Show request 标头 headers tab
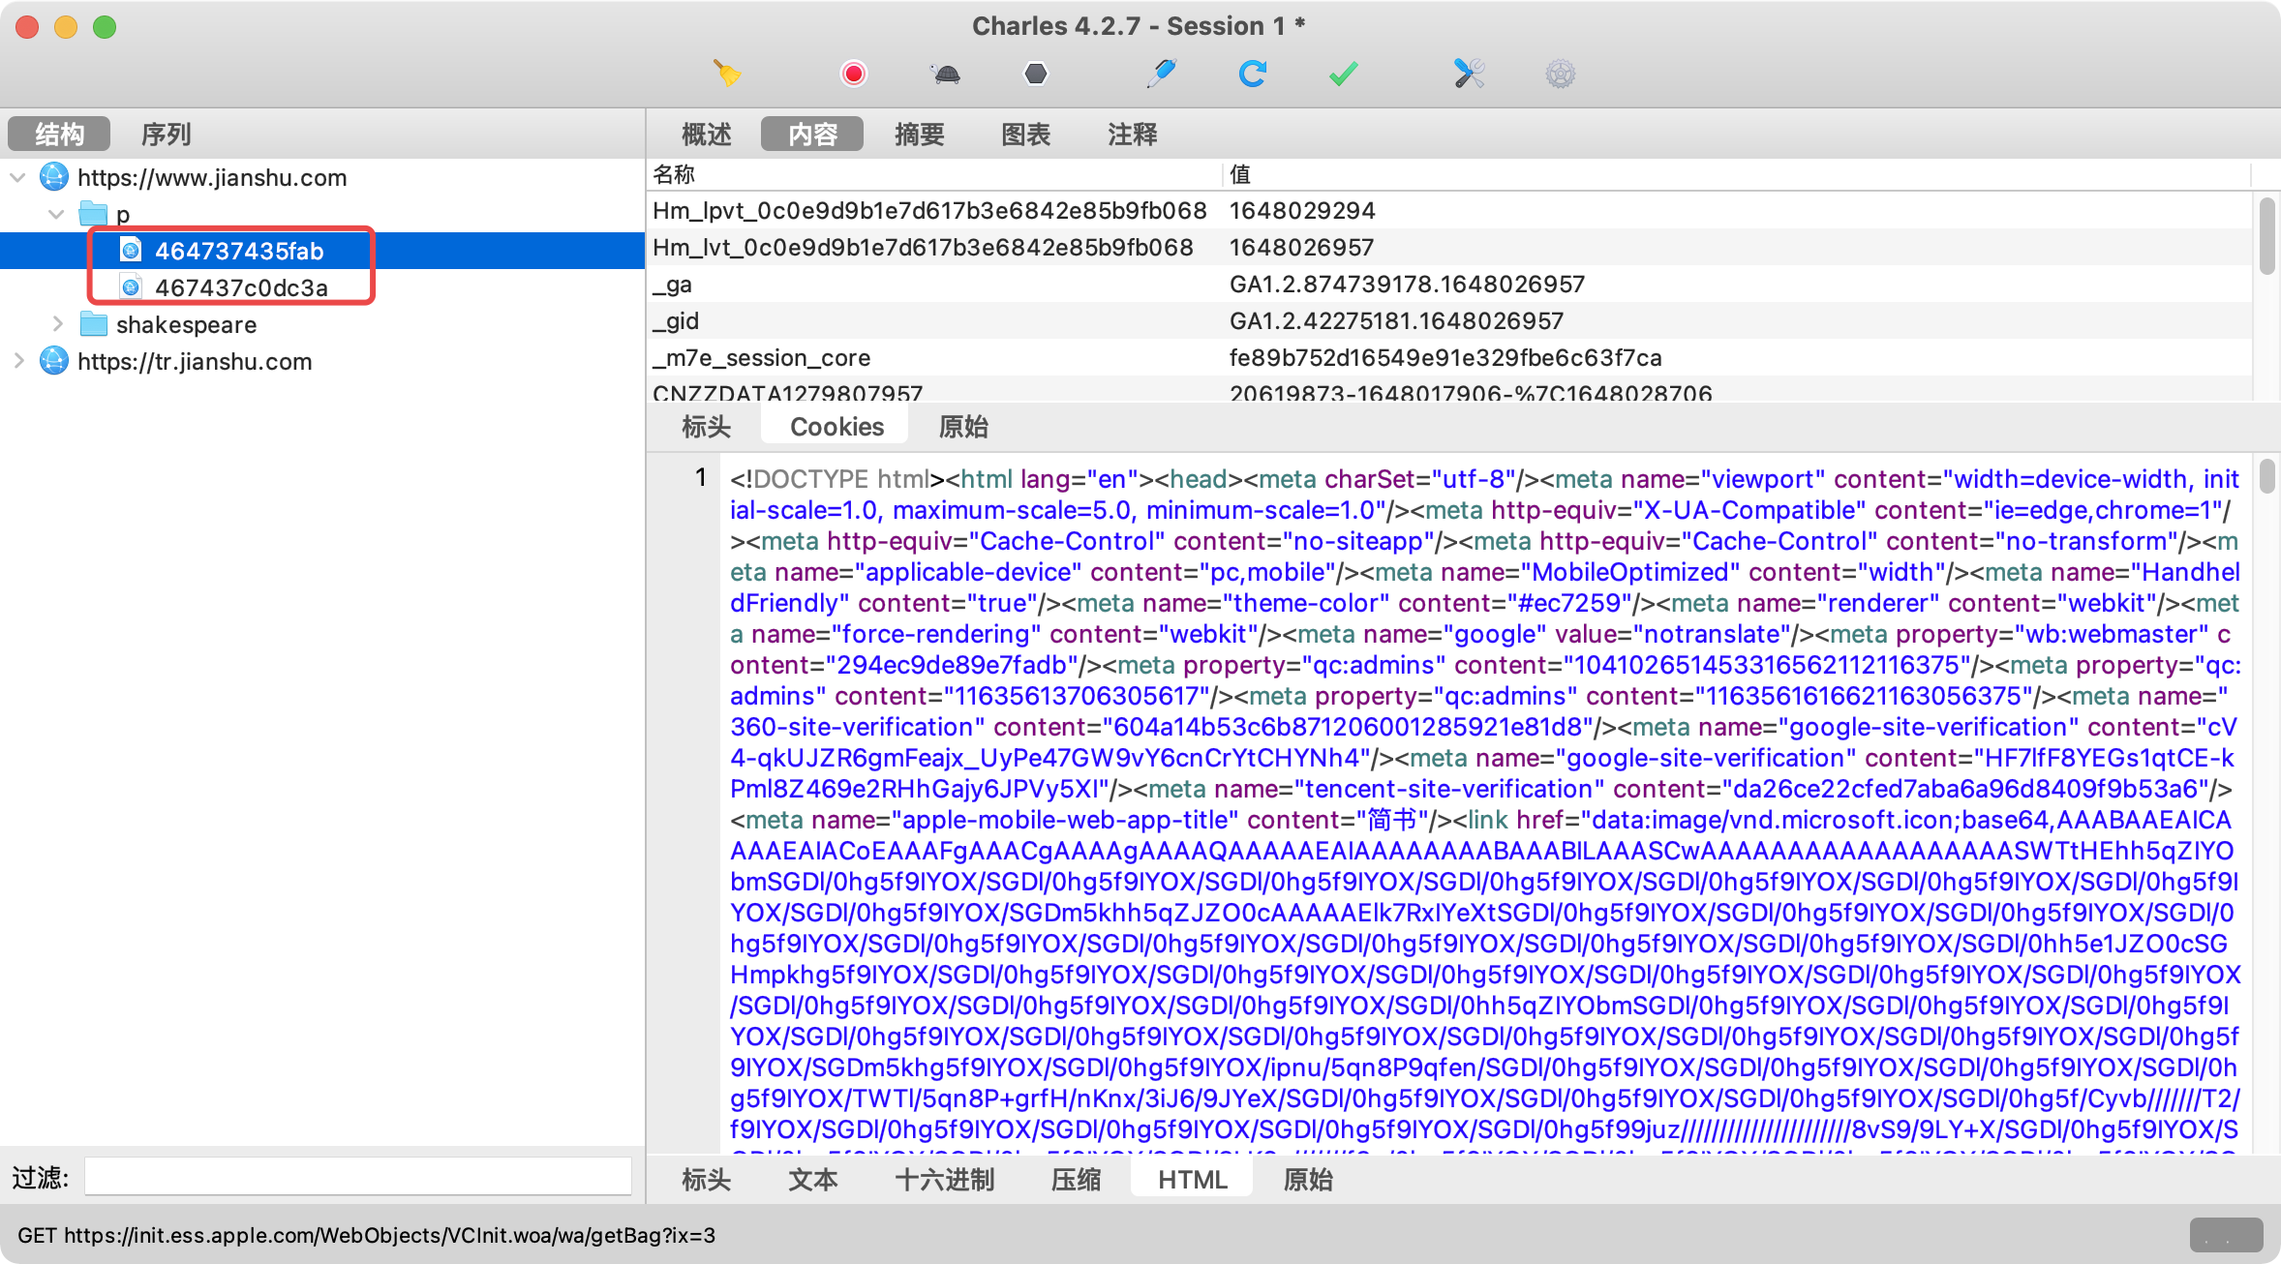The height and width of the screenshot is (1264, 2281). click(x=707, y=427)
